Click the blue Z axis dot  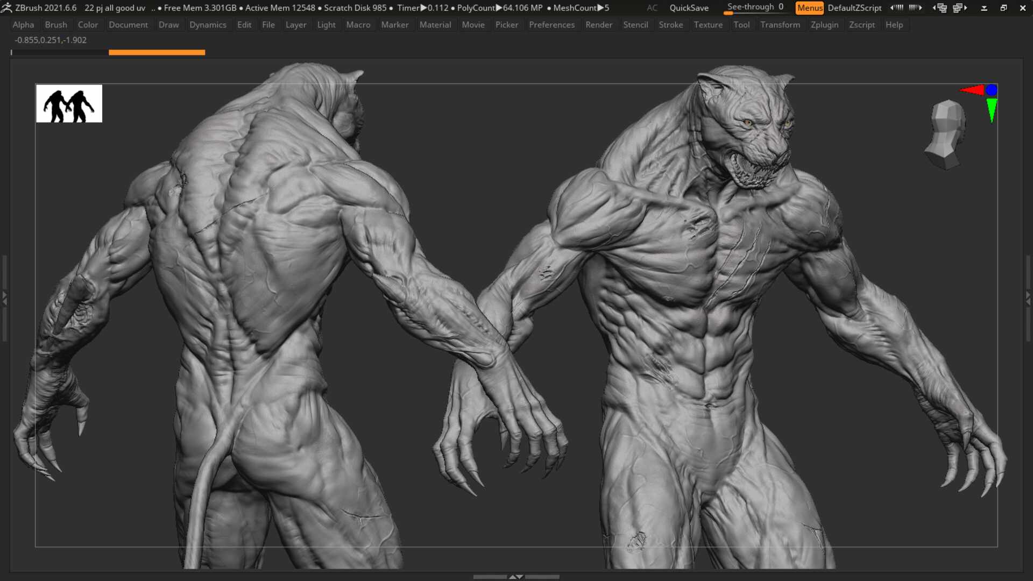pyautogui.click(x=992, y=90)
